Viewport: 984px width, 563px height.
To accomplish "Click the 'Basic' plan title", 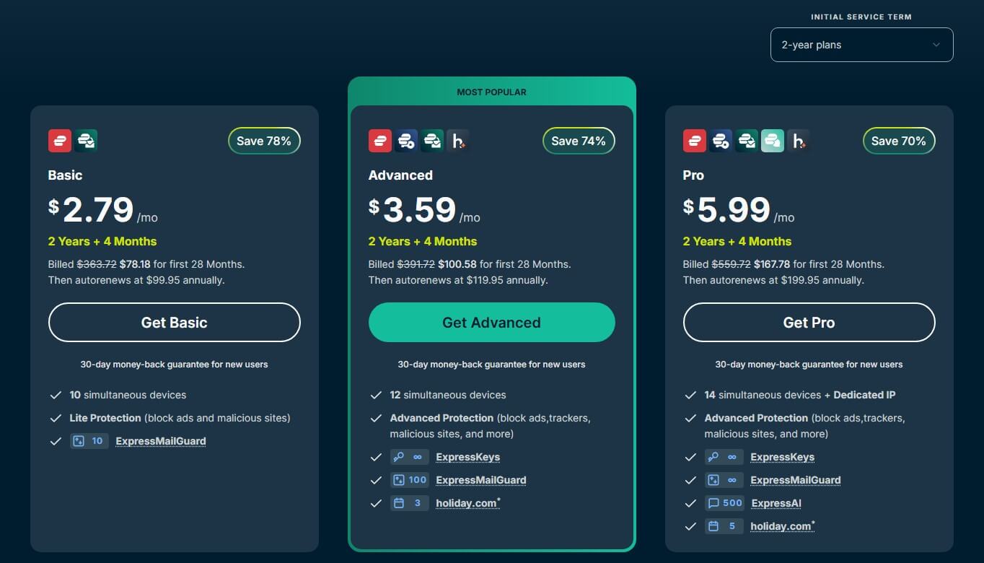I will coord(65,175).
